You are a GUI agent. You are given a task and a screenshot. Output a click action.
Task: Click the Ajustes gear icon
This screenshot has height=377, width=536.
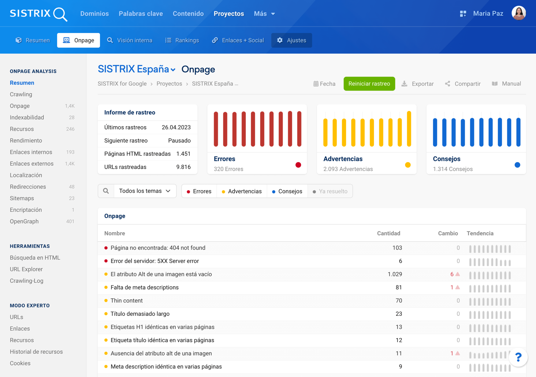pos(280,40)
